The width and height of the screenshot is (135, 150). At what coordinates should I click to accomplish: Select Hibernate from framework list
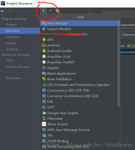79,118
